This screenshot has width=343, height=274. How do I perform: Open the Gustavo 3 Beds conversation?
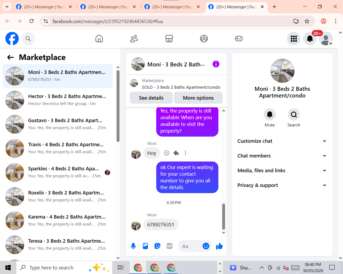click(58, 124)
